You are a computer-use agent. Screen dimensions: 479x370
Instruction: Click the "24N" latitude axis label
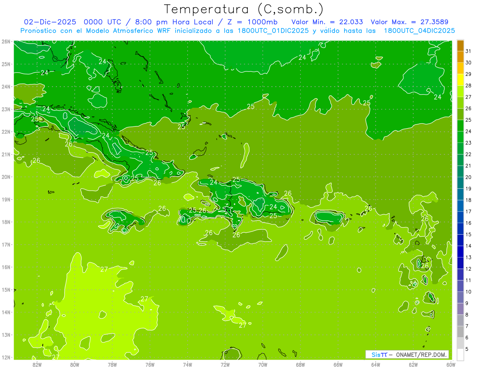coord(6,87)
